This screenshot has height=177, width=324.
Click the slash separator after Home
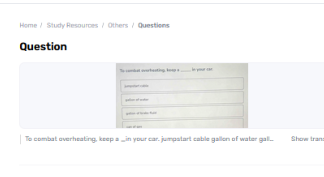(x=41, y=25)
